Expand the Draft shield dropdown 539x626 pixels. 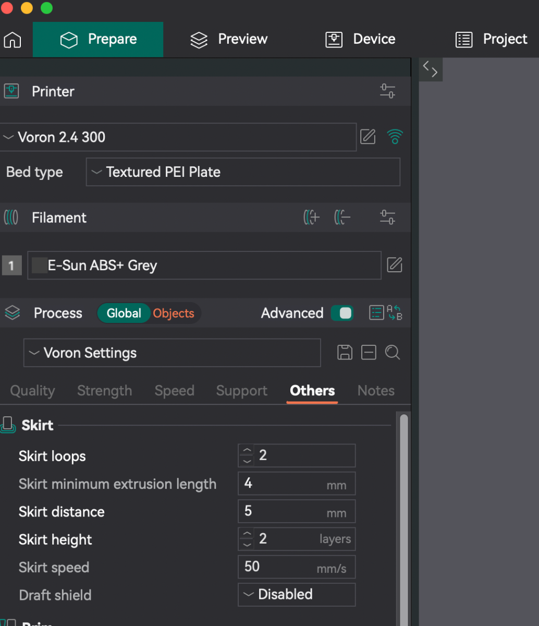[297, 595]
